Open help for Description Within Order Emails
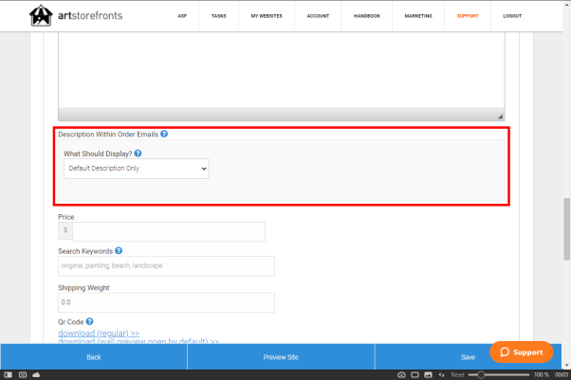Viewport: 571px width, 380px height. pyautogui.click(x=164, y=135)
